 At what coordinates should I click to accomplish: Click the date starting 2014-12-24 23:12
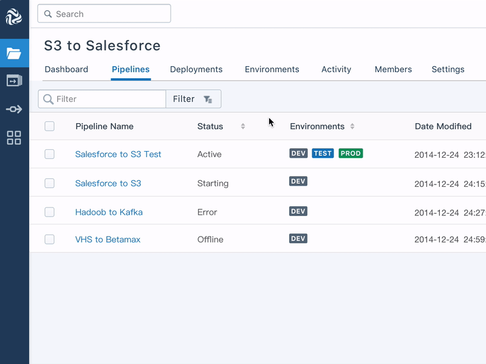coord(450,155)
